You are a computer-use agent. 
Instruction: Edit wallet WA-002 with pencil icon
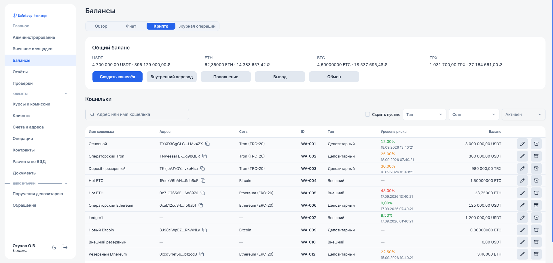pyautogui.click(x=522, y=156)
